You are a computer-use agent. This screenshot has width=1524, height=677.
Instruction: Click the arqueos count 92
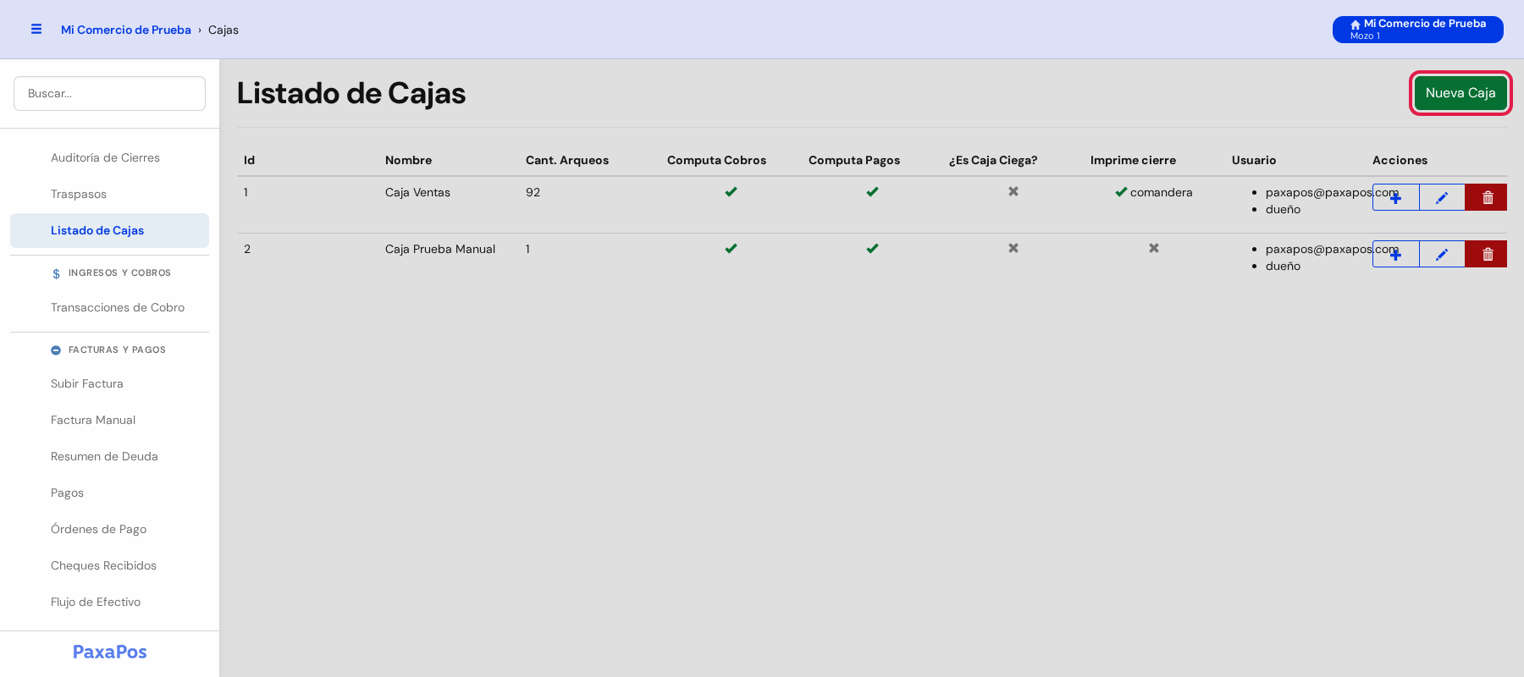tap(533, 192)
